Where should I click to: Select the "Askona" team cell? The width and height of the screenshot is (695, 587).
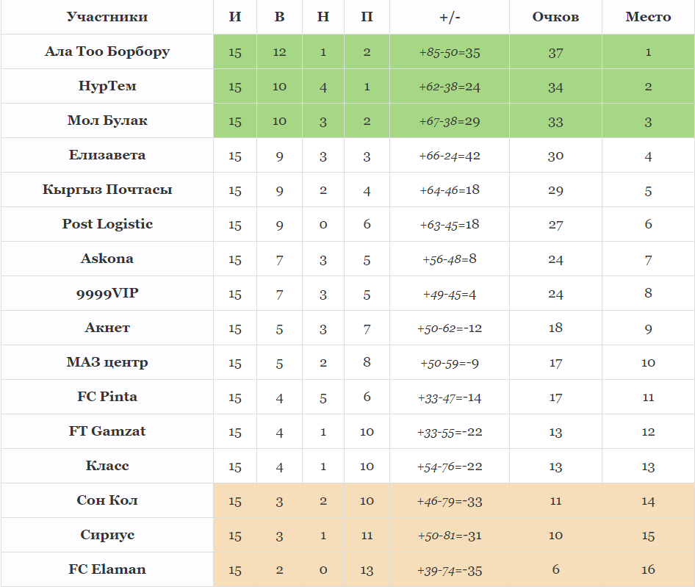pyautogui.click(x=107, y=259)
